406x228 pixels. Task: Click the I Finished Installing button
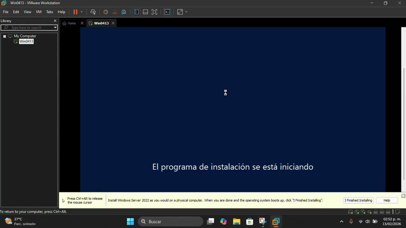tap(358, 200)
